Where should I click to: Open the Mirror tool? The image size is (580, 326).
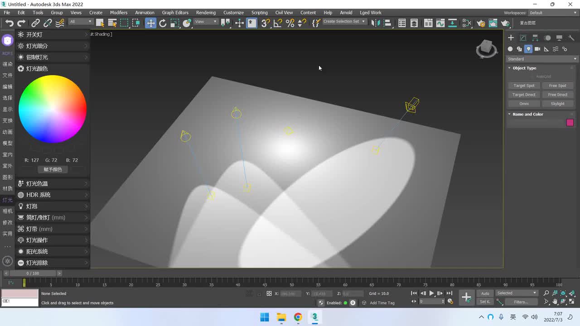(375, 23)
